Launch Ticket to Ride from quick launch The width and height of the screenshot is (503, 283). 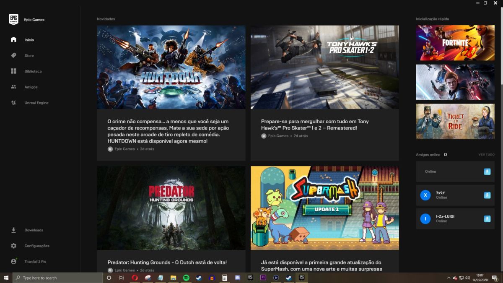coord(455,122)
